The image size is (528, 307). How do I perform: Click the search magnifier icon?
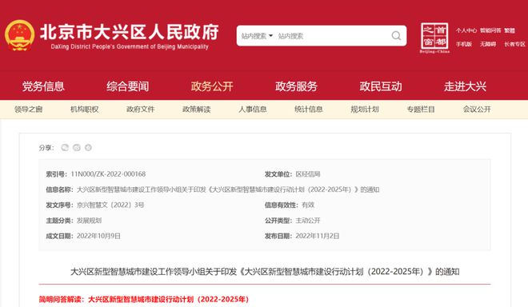click(x=396, y=36)
